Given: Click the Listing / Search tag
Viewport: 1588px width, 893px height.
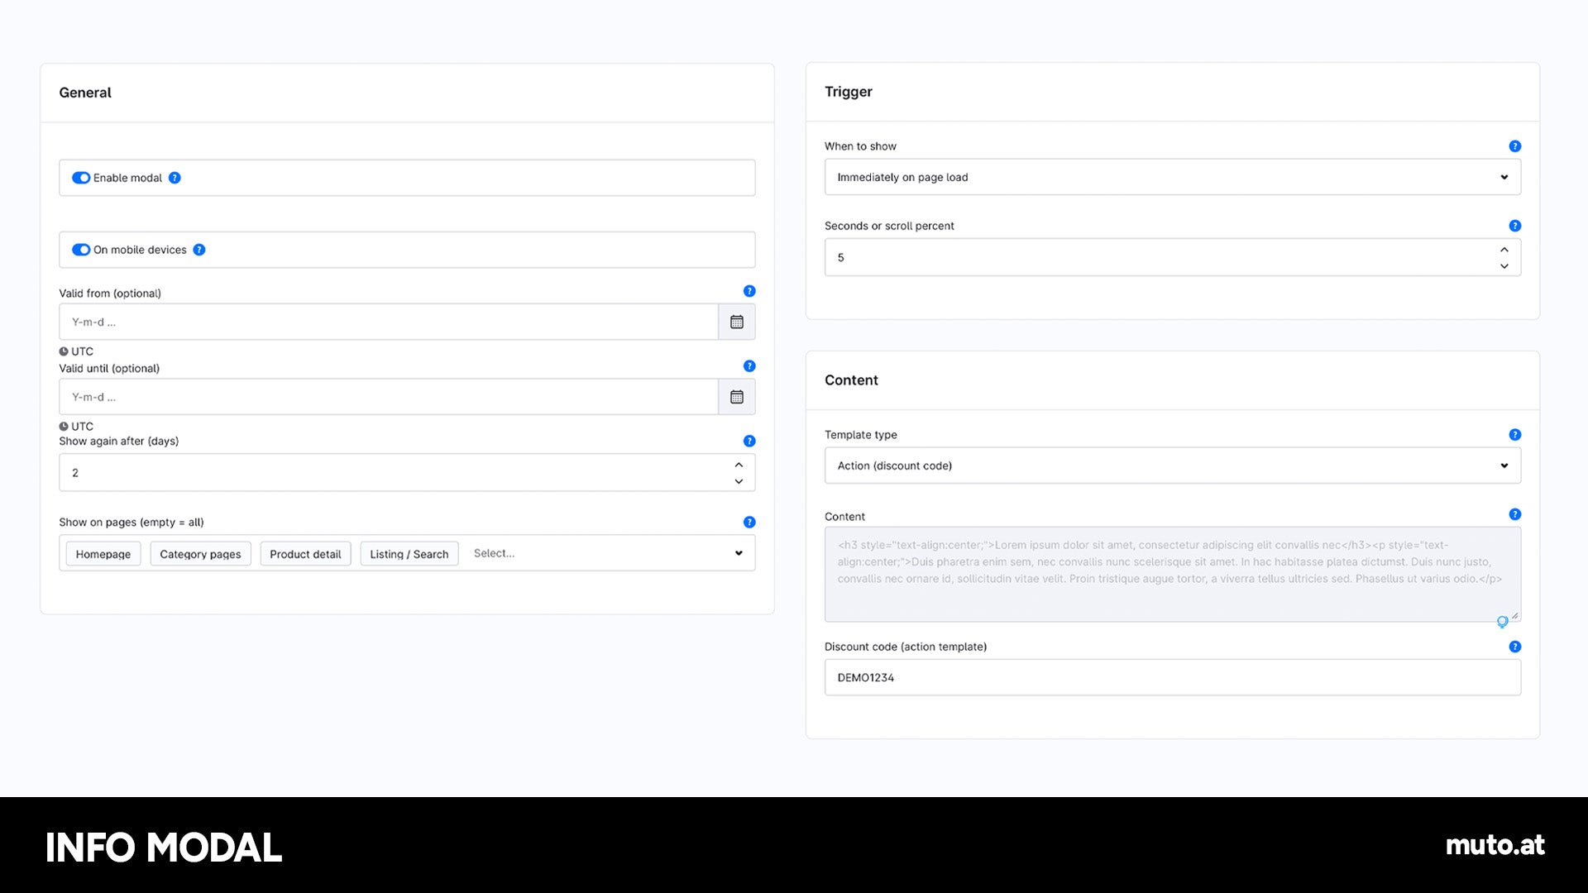Looking at the screenshot, I should [x=409, y=554].
